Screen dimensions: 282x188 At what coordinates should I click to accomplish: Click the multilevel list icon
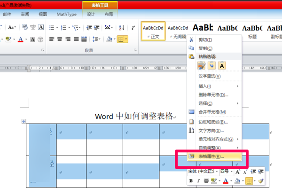point(75,28)
